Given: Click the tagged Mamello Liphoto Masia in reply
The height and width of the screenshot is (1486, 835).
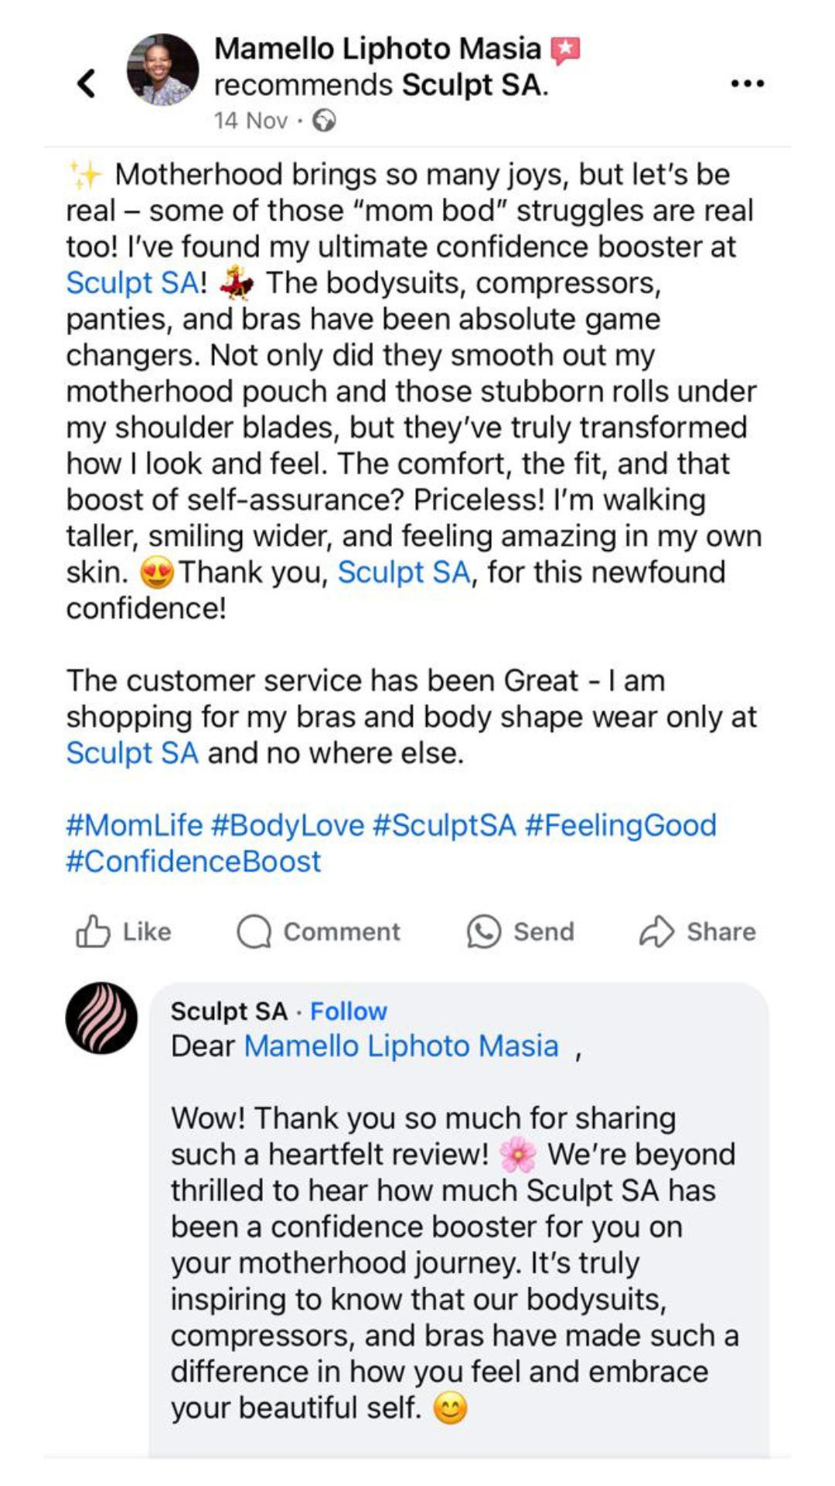Looking at the screenshot, I should [401, 1046].
